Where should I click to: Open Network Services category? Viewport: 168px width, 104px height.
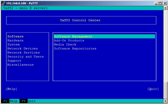pos(23,53)
